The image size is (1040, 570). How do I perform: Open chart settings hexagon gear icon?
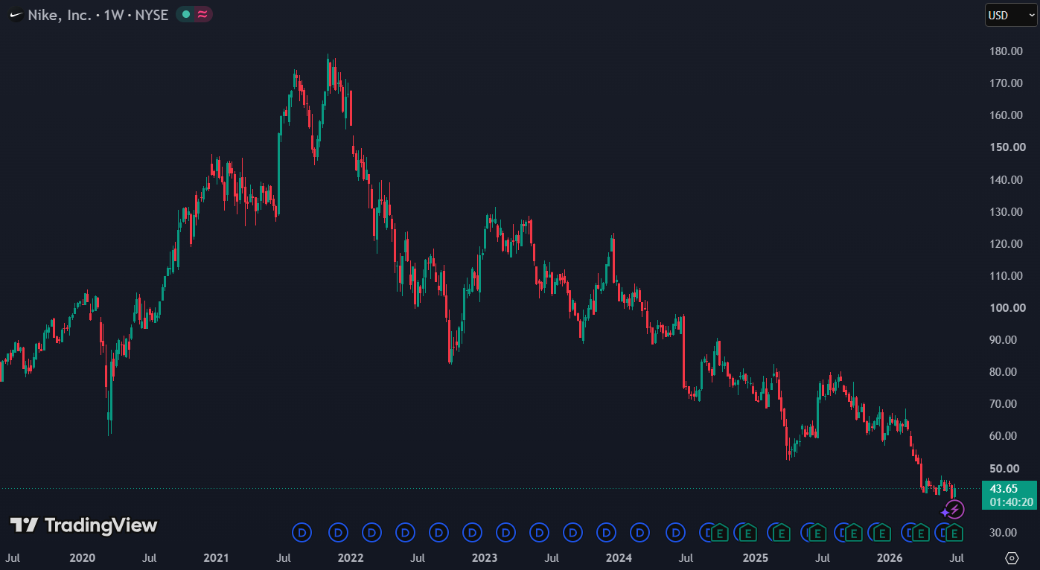pos(1012,557)
